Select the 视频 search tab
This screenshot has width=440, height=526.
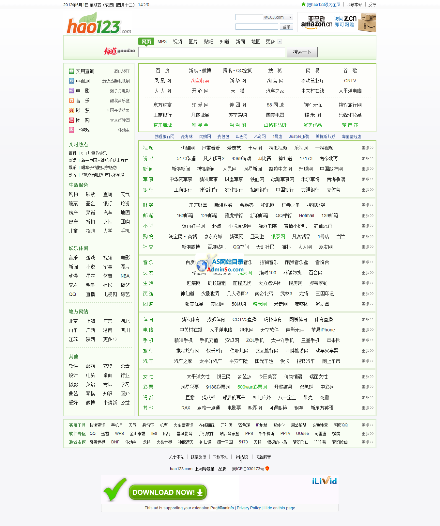coord(177,41)
